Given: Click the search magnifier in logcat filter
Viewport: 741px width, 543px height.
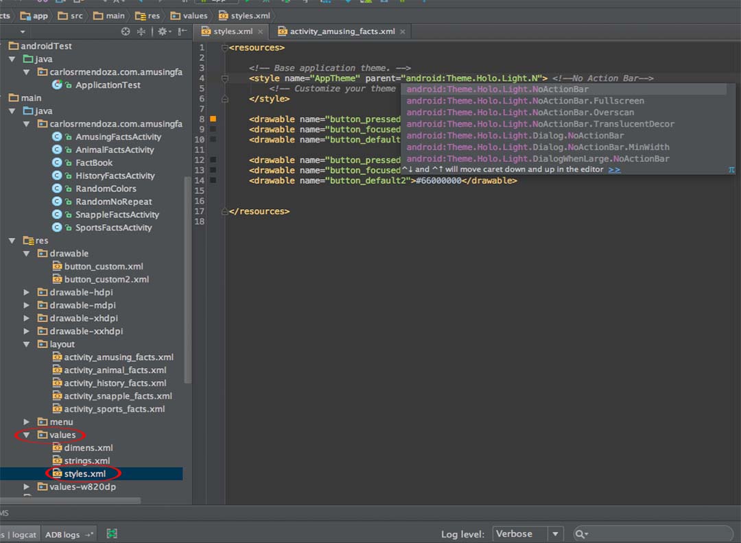Looking at the screenshot, I should [x=581, y=534].
